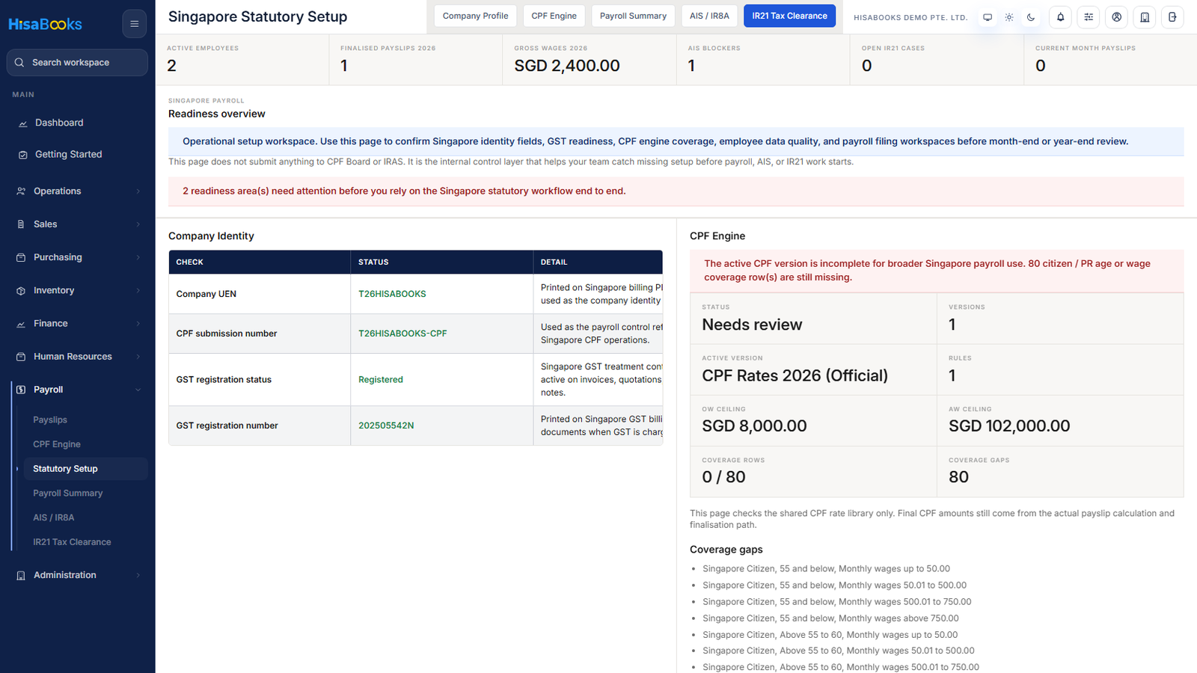Click GST number 202505542N

point(386,425)
